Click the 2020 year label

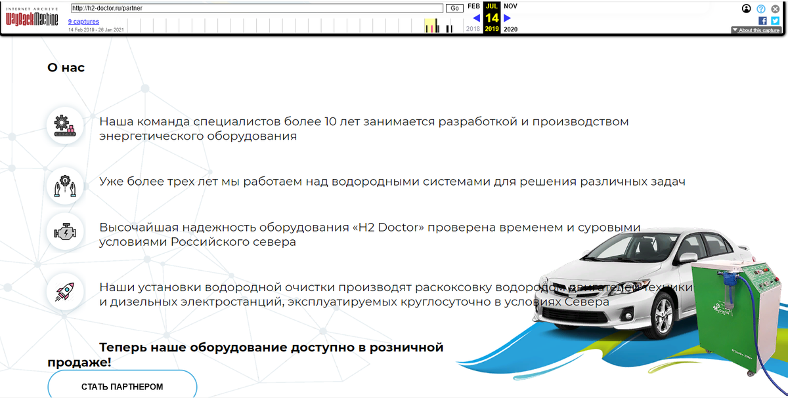(511, 29)
